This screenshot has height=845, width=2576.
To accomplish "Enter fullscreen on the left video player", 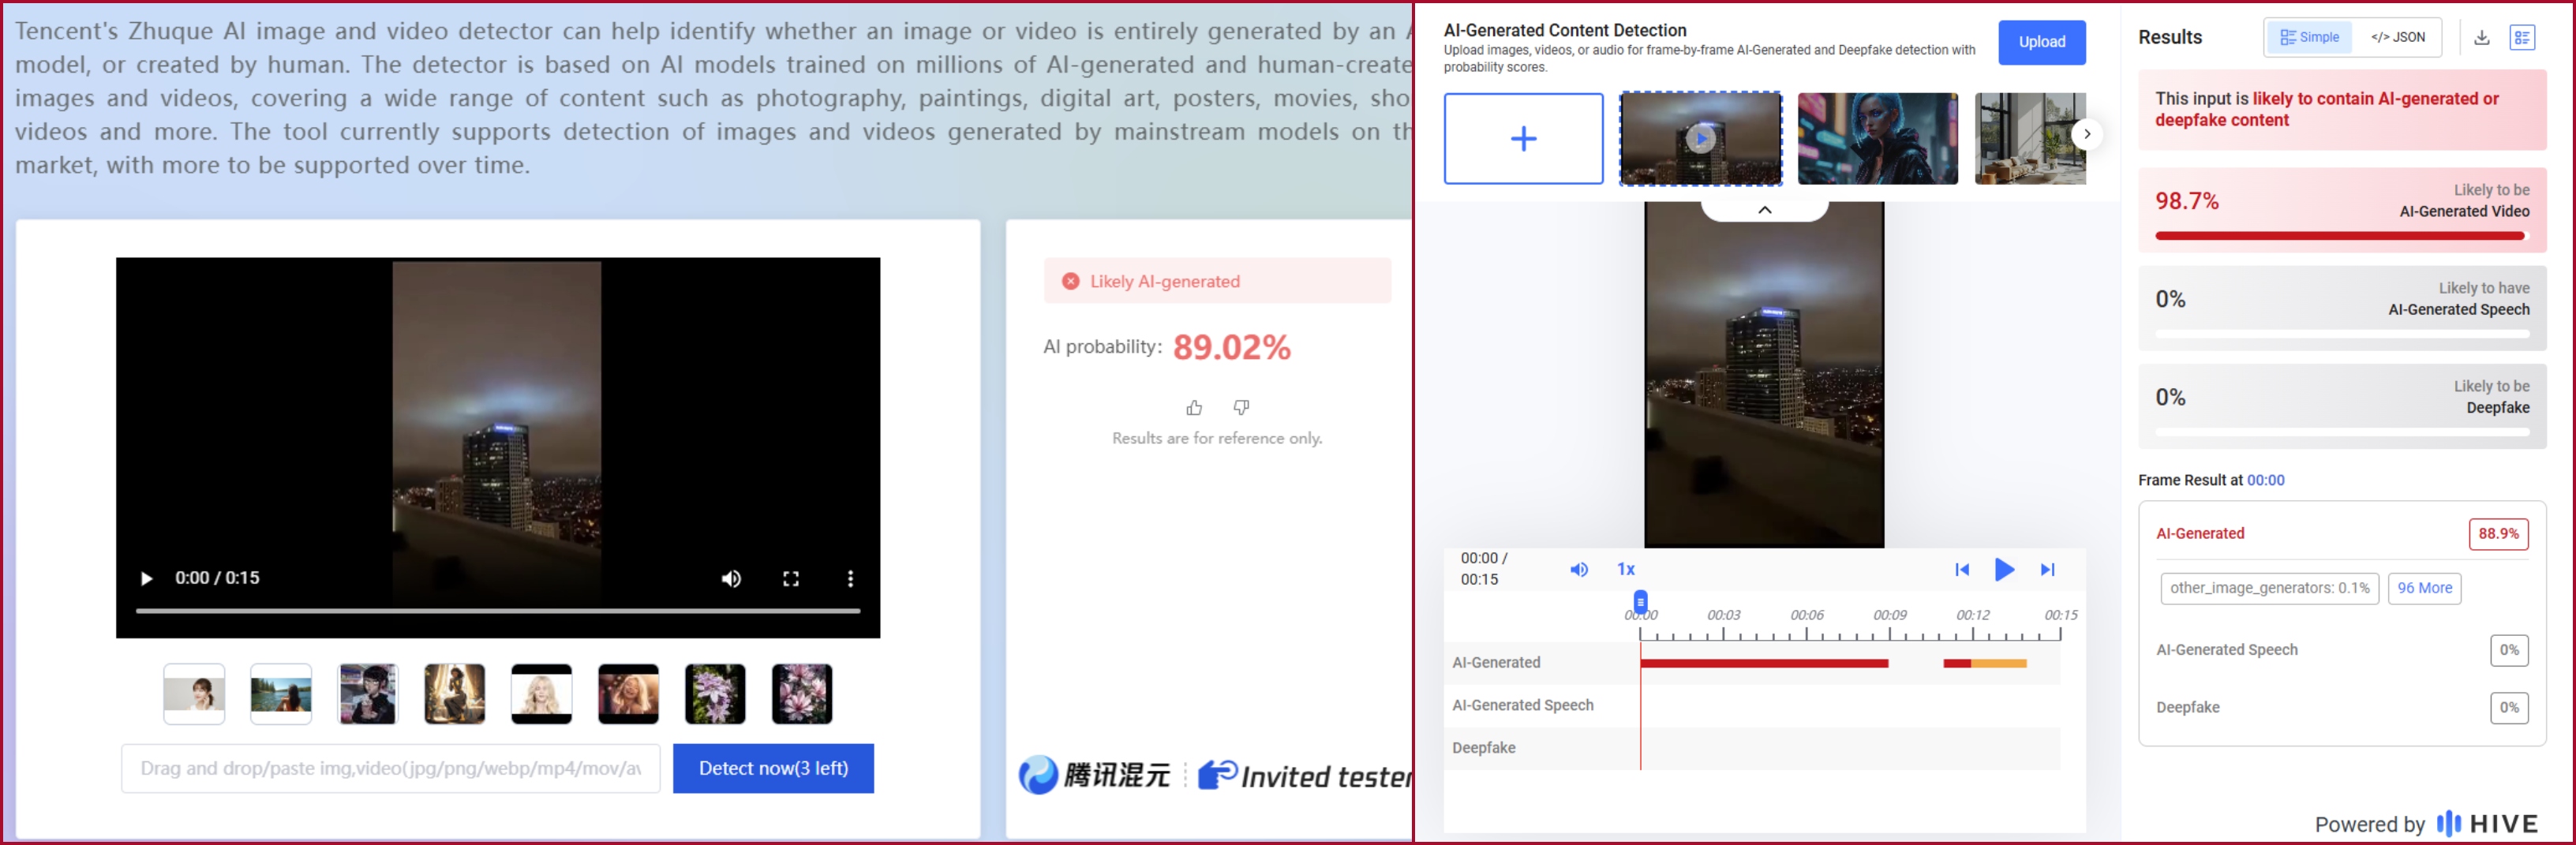I will click(791, 578).
